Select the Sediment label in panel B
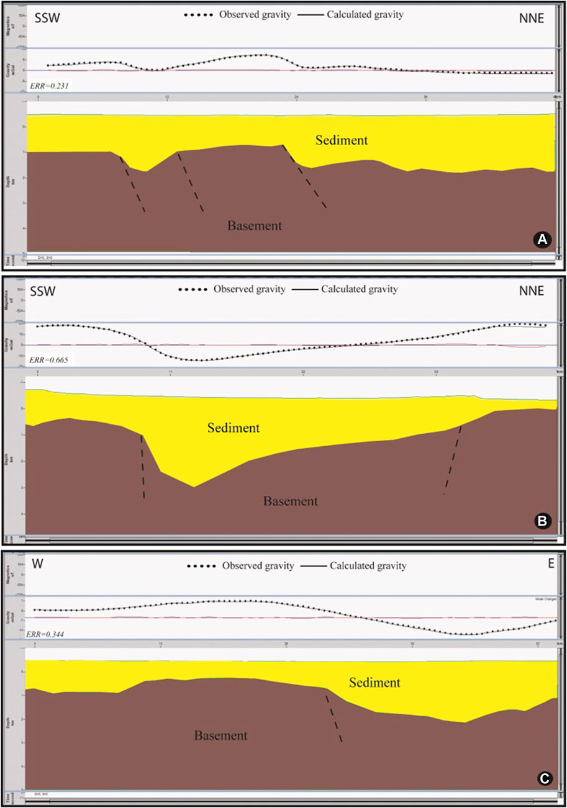 coord(234,428)
